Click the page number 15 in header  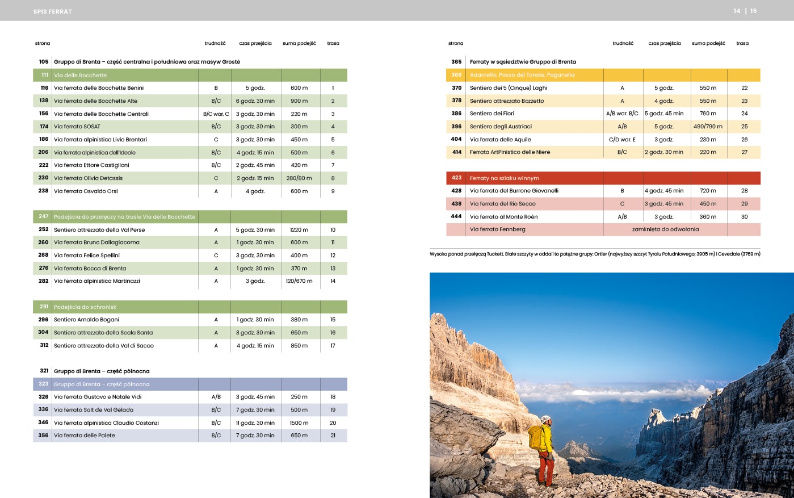[x=753, y=11]
